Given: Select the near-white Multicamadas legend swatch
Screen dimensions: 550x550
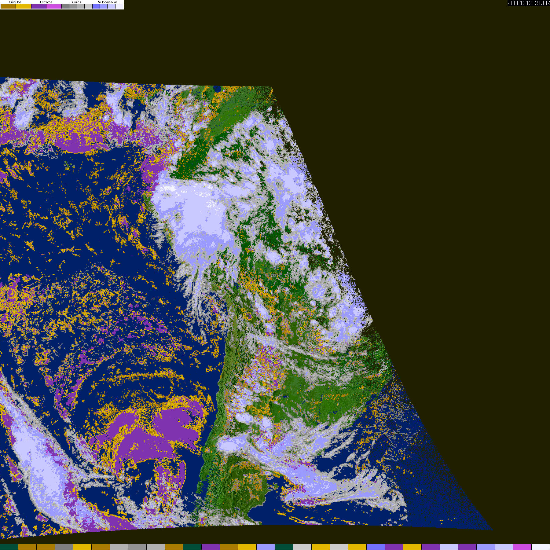Looking at the screenshot, I should point(119,6).
